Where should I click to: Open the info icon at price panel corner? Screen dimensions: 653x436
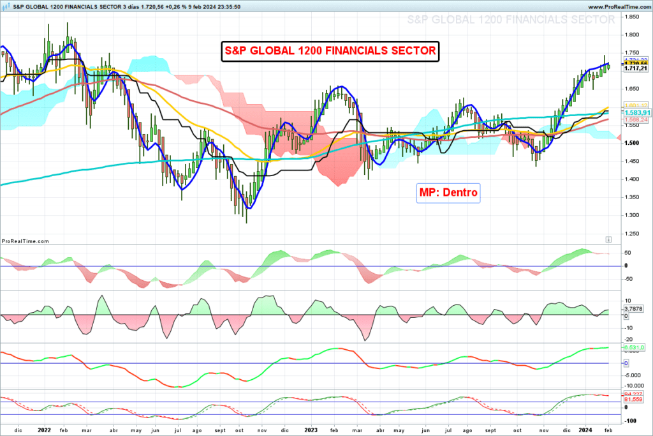[608, 239]
